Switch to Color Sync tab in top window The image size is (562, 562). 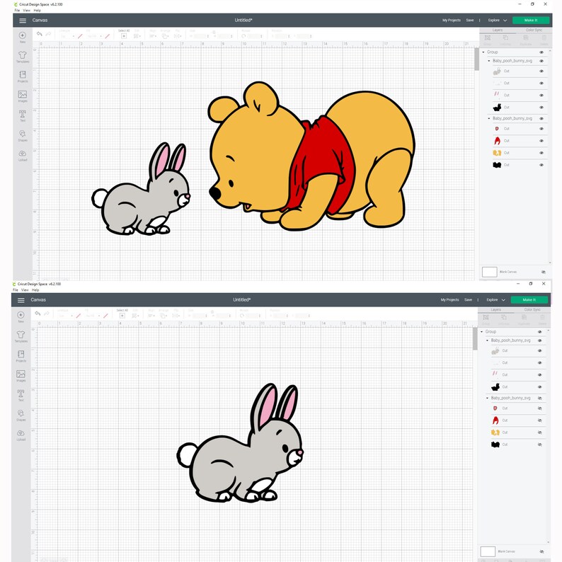tap(534, 30)
